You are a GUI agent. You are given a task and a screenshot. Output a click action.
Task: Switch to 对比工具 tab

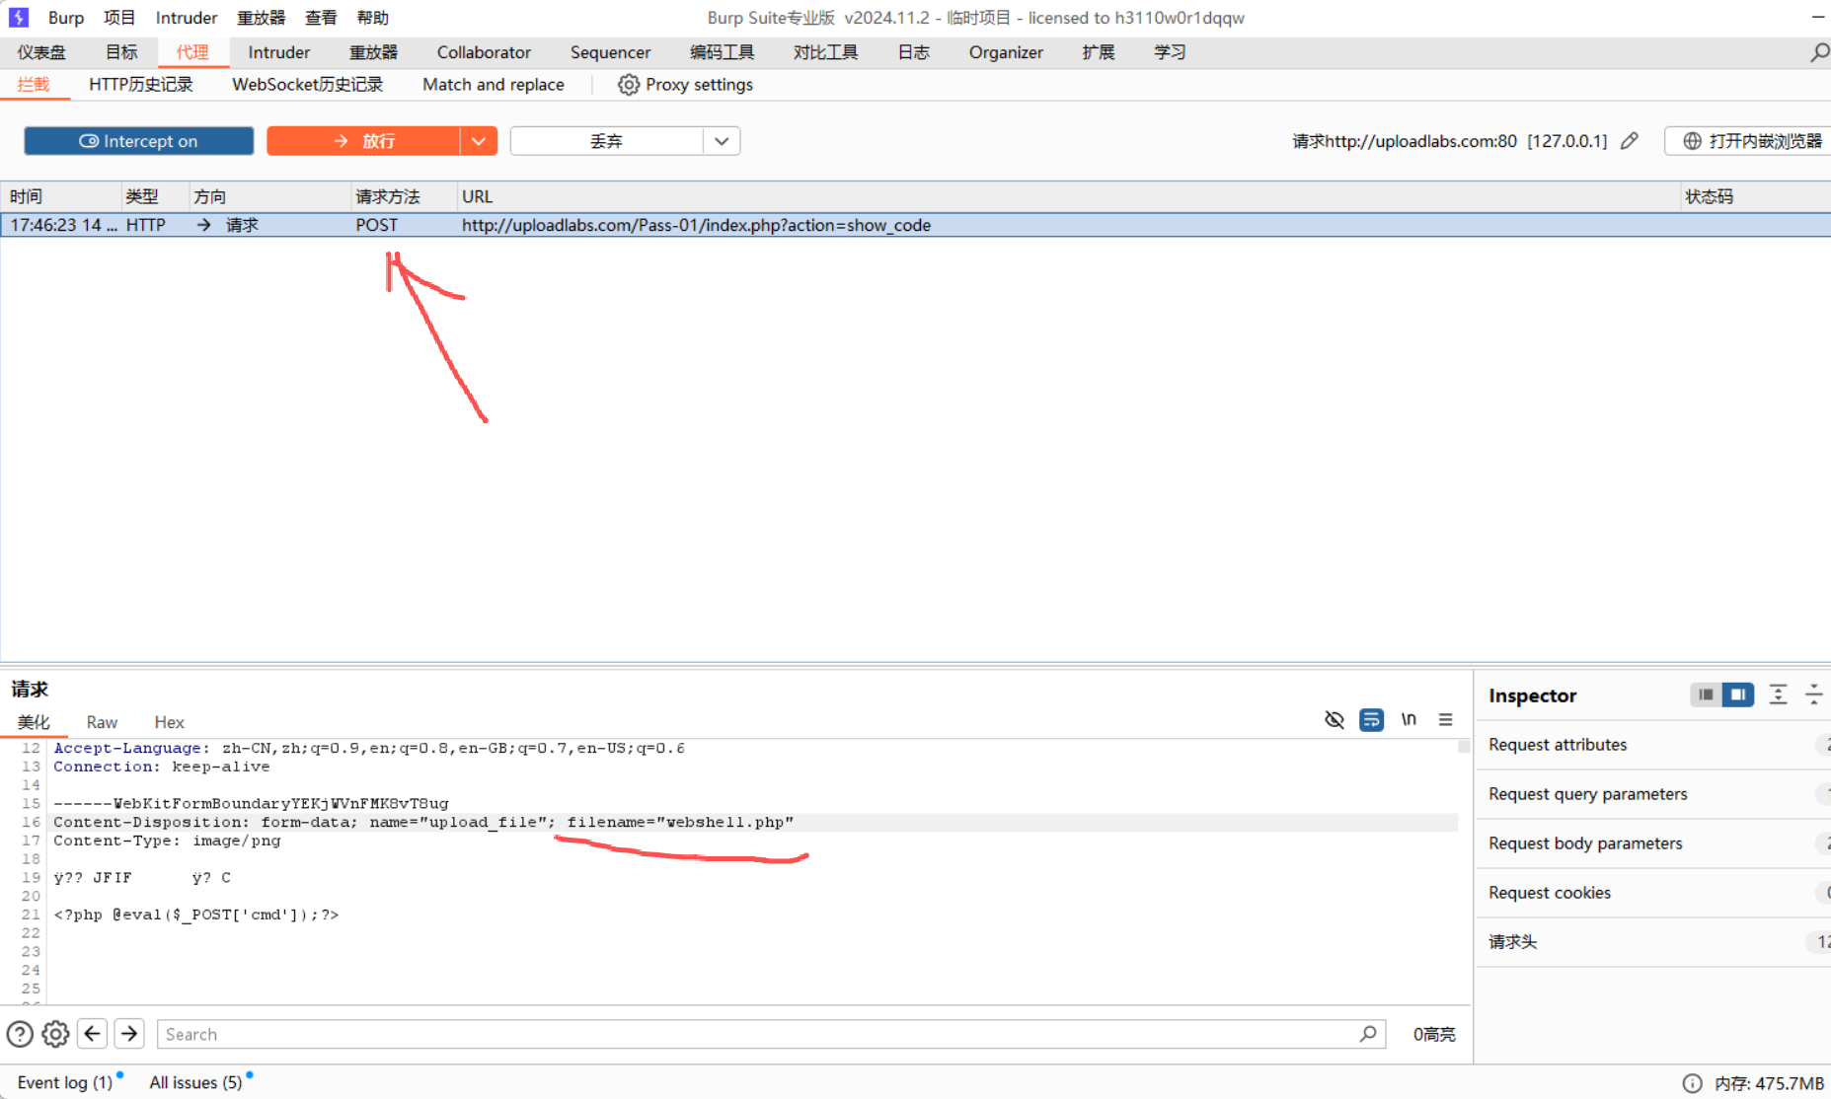point(825,52)
